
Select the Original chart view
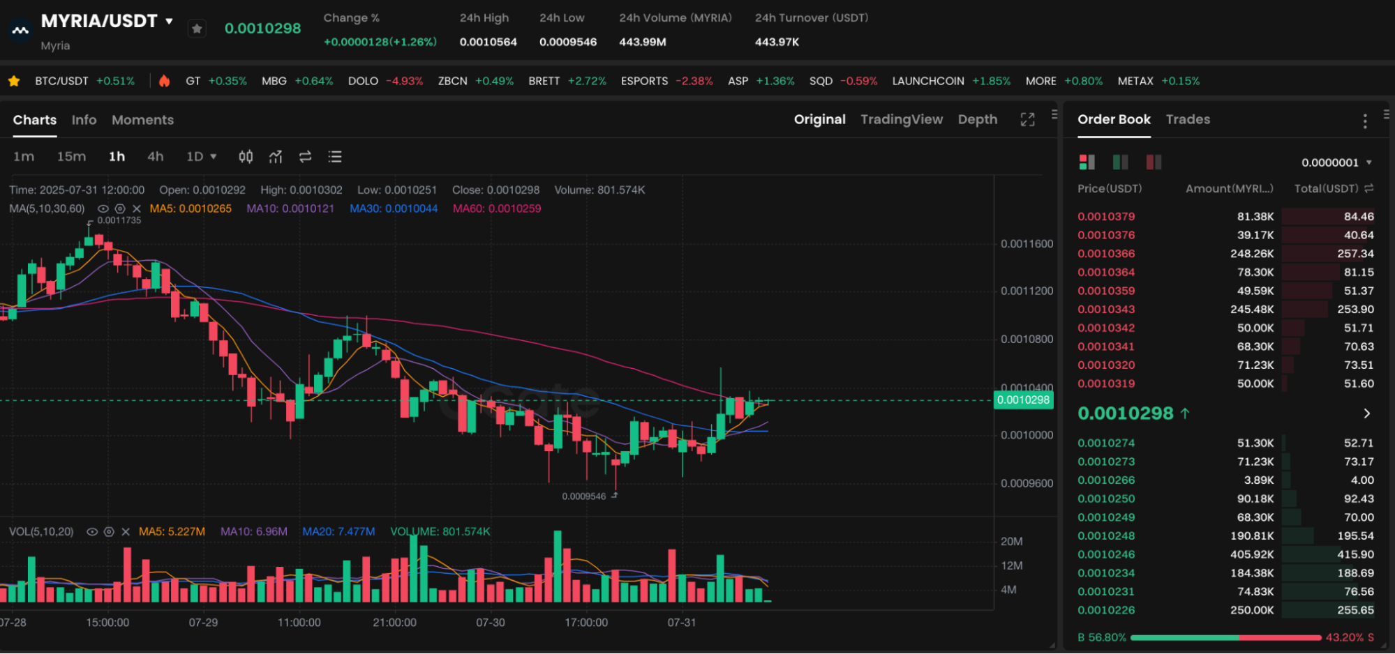pyautogui.click(x=819, y=119)
